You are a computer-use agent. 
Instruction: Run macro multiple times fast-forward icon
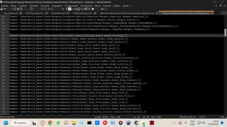coord(103,9)
